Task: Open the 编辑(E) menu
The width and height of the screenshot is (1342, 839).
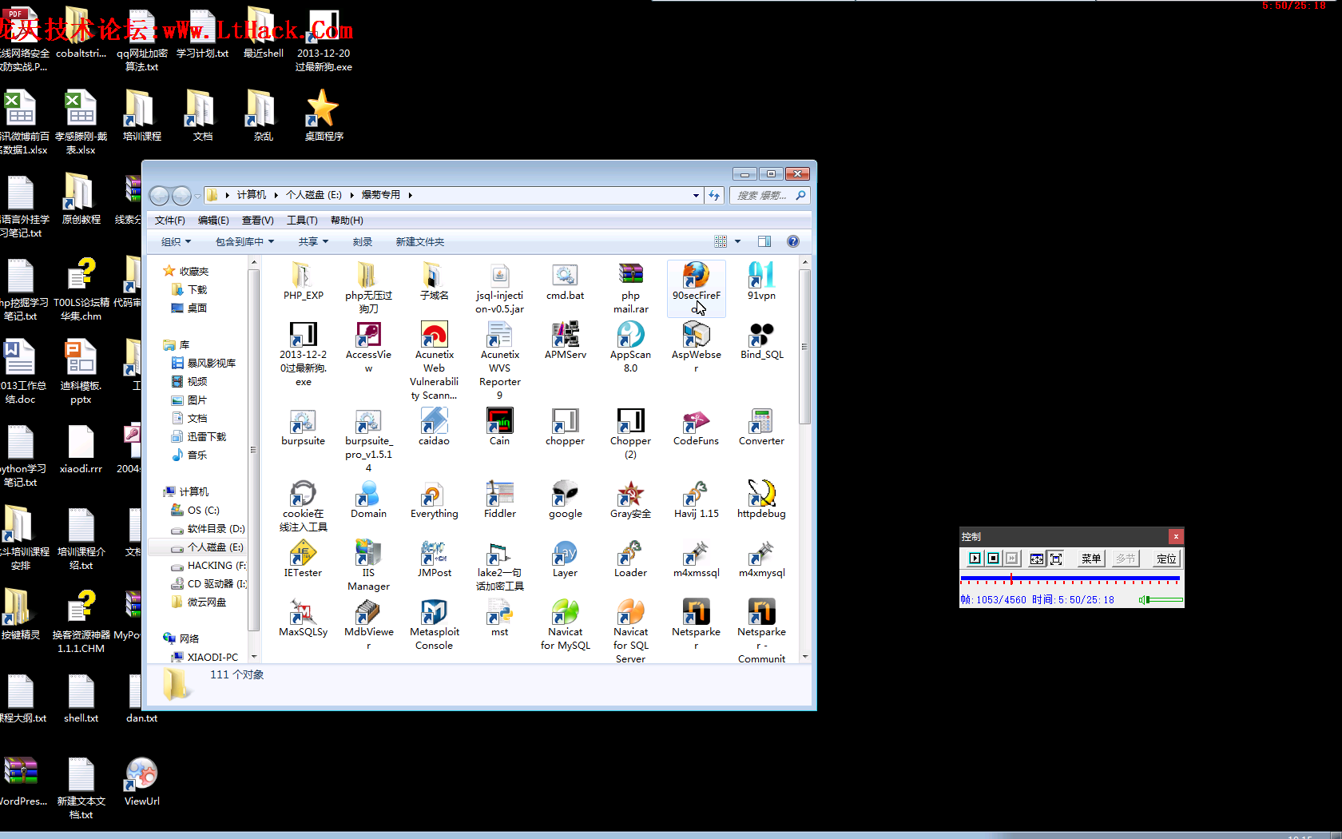Action: [213, 221]
